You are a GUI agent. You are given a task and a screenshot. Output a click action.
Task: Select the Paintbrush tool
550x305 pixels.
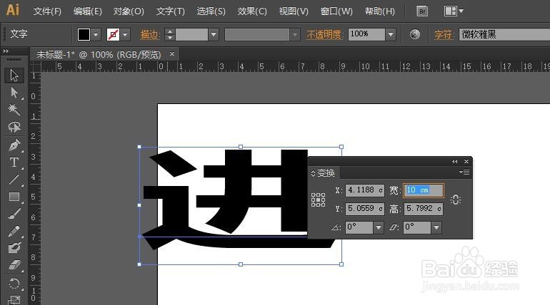(x=14, y=214)
